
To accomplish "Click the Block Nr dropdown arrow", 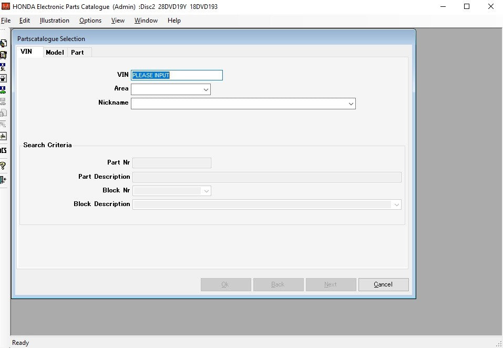I will (206, 191).
